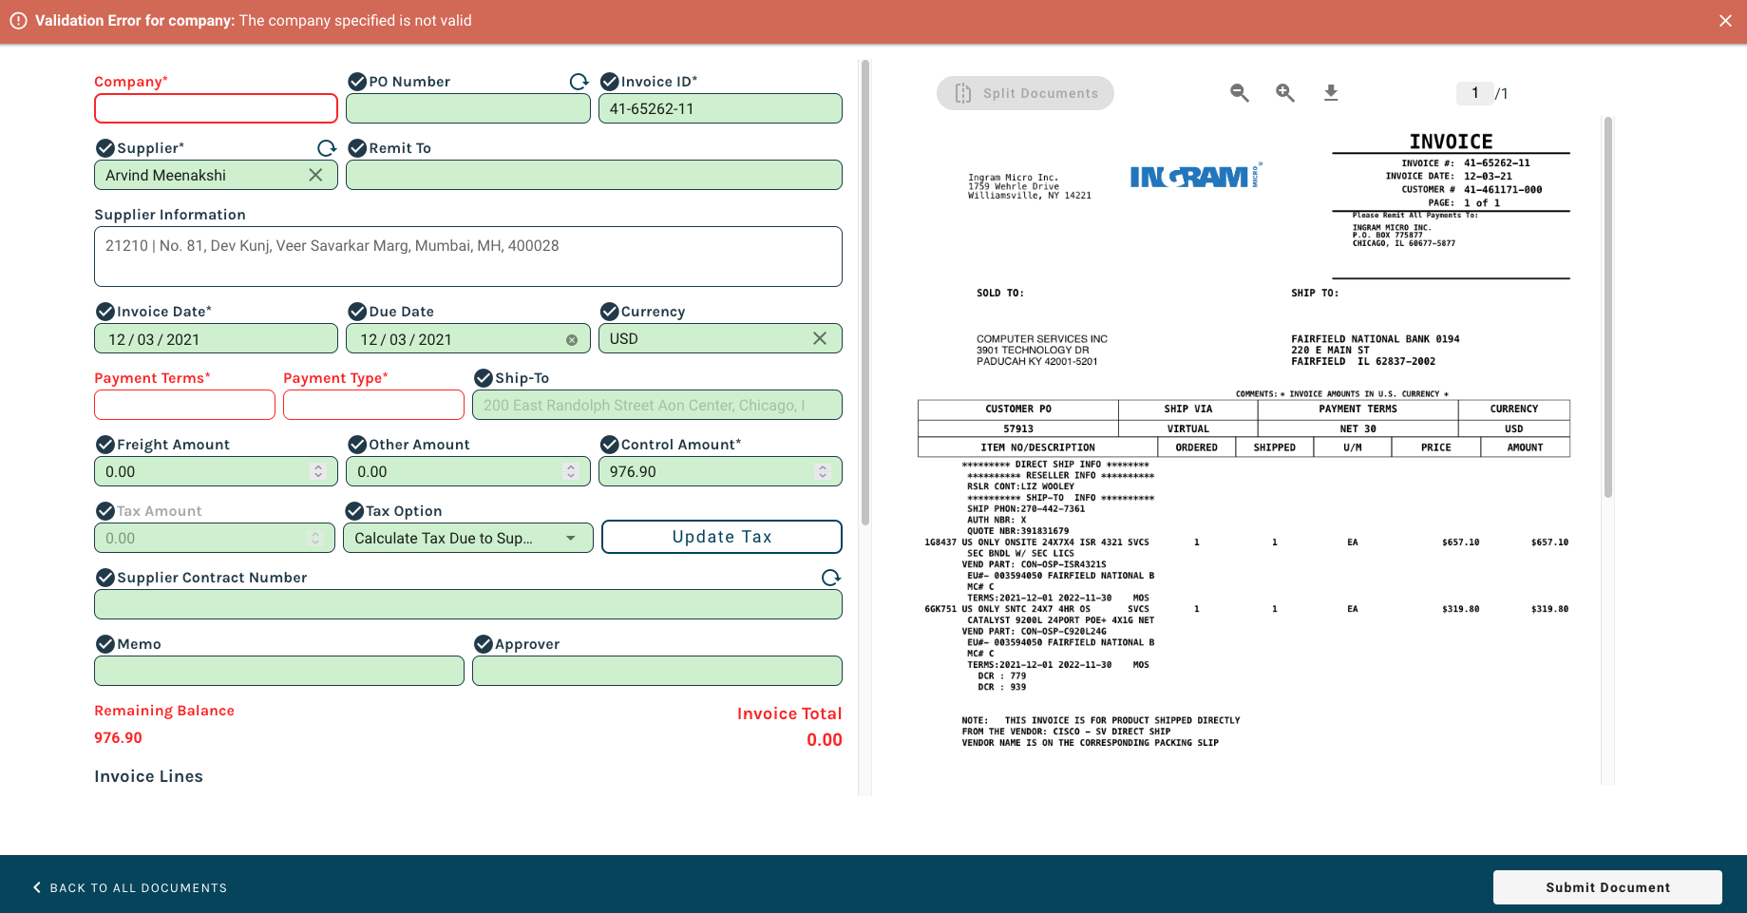Refresh the PO Number field

579,82
